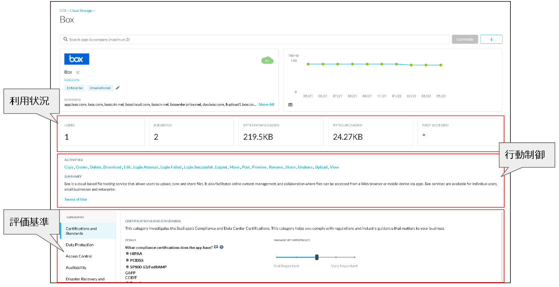Image resolution: width=559 pixels, height=287 pixels.
Task: Click the 02/22 trend data point
Action: tap(411, 65)
